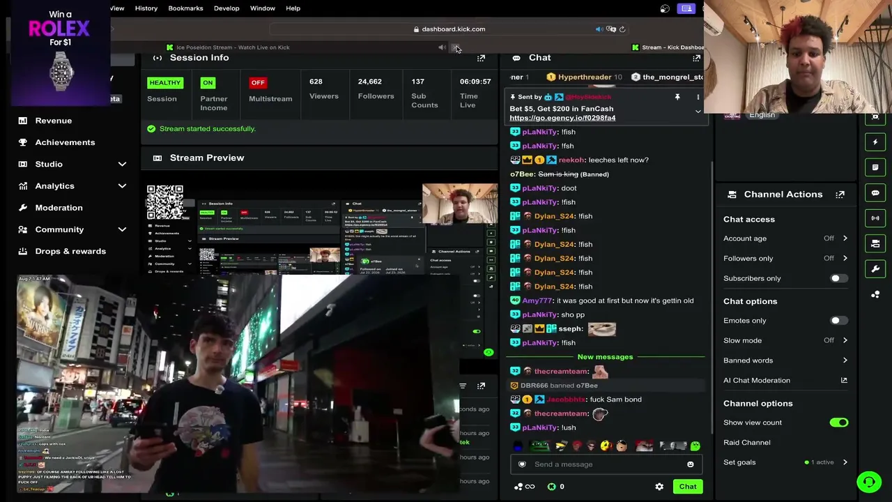
Task: Switch to Ice Poseidon Stream tab
Action: click(x=233, y=47)
